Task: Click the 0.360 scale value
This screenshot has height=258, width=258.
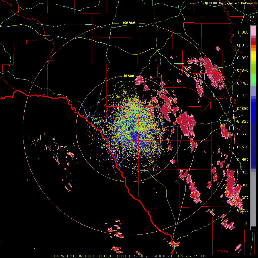Action: pyautogui.click(x=243, y=185)
